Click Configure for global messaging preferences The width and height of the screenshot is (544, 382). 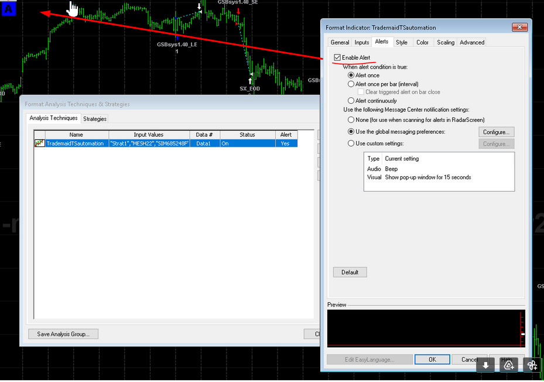pos(496,132)
